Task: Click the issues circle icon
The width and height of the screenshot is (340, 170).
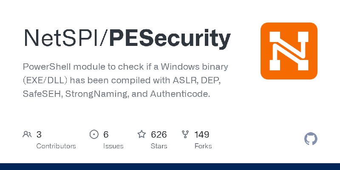Action: (x=94, y=134)
